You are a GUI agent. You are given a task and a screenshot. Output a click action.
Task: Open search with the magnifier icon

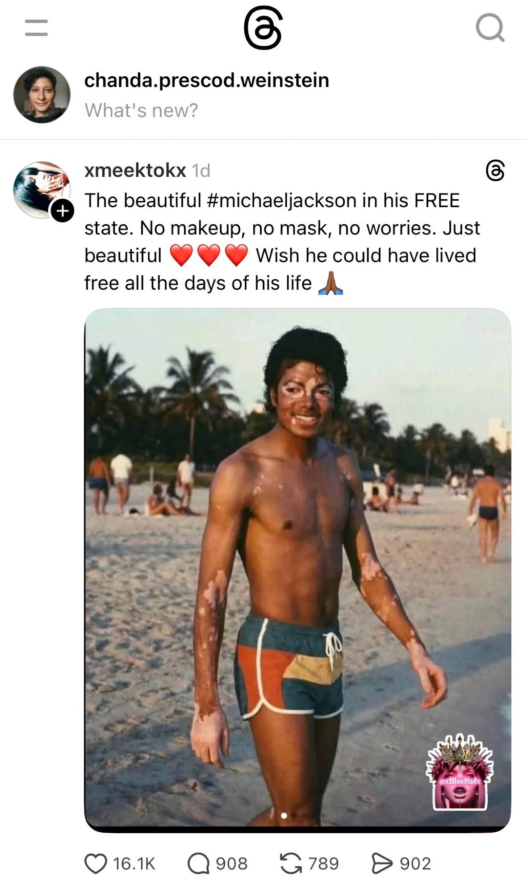click(490, 28)
